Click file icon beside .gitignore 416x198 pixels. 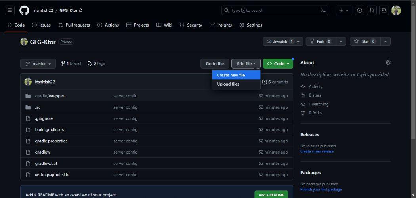pyautogui.click(x=28, y=118)
